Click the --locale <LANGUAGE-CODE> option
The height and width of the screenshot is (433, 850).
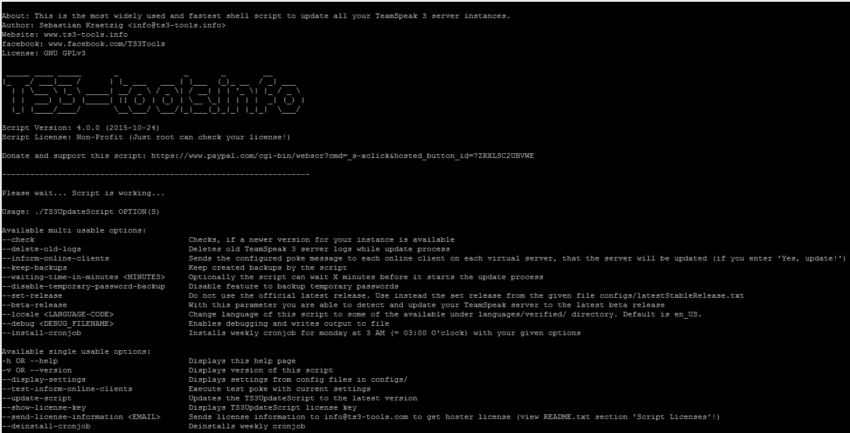(58, 315)
